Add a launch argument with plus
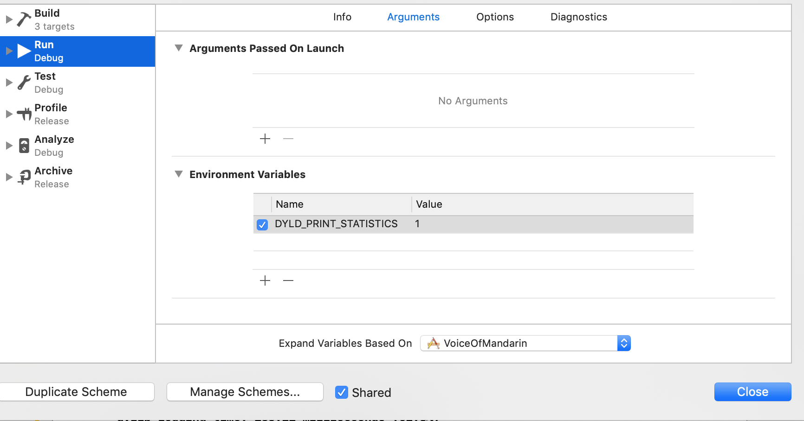 pos(265,139)
